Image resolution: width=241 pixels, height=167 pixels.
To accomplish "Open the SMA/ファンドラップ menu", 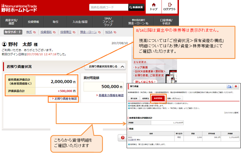I will click(x=108, y=22).
